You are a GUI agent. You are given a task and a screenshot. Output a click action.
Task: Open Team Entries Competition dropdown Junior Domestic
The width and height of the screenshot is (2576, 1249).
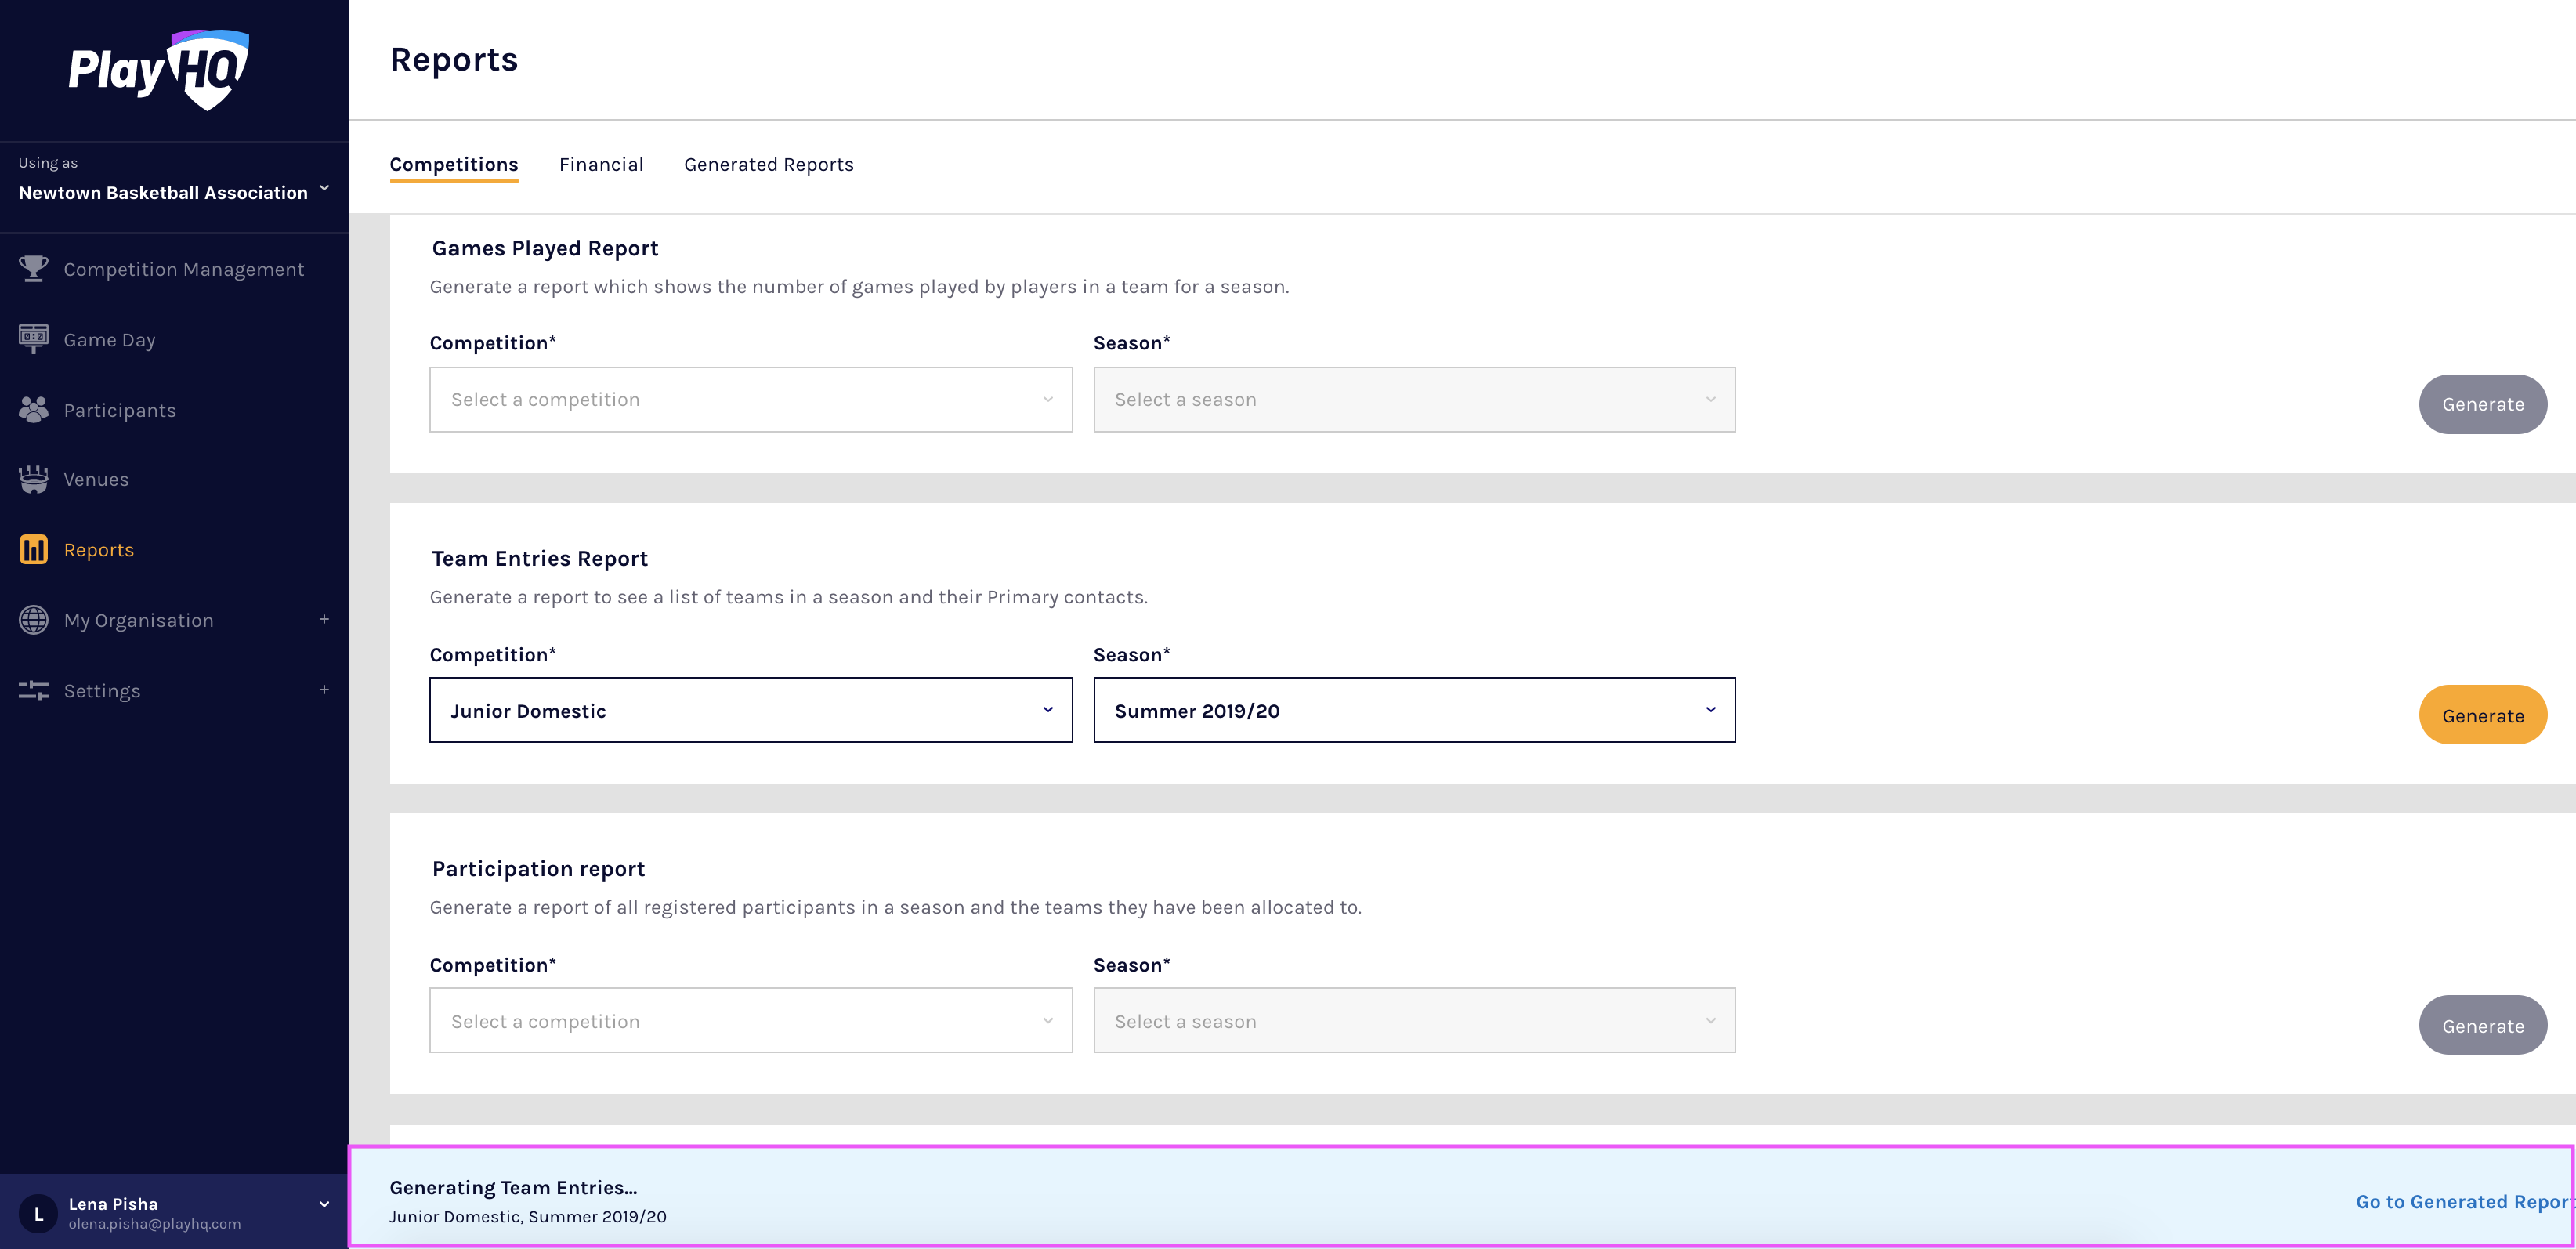tap(750, 710)
